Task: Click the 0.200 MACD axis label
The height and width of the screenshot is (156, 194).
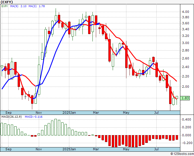Action: pos(187,127)
